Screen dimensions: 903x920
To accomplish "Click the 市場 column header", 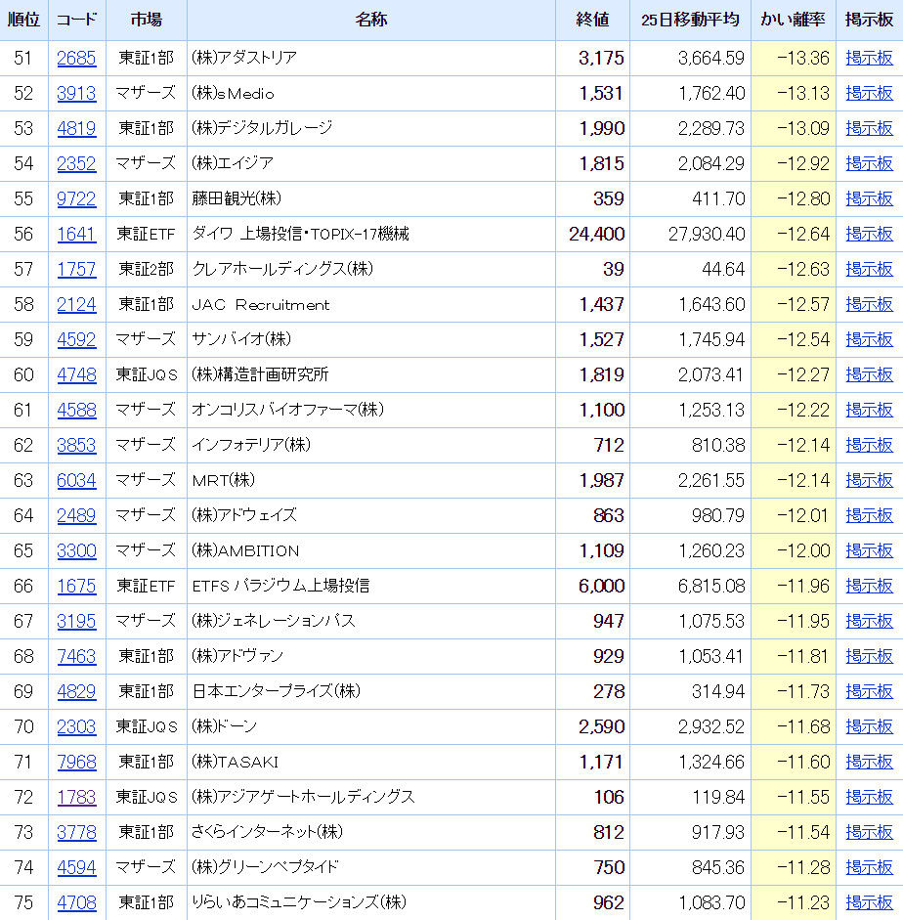I will [146, 20].
